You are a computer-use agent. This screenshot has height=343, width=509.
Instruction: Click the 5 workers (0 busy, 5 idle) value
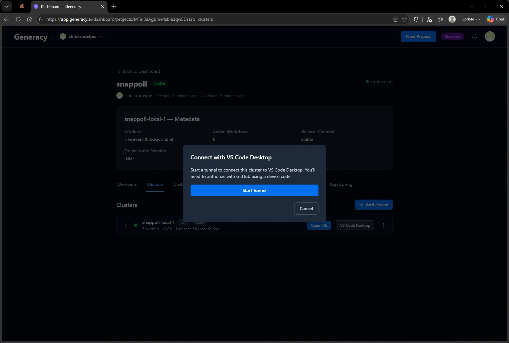149,139
